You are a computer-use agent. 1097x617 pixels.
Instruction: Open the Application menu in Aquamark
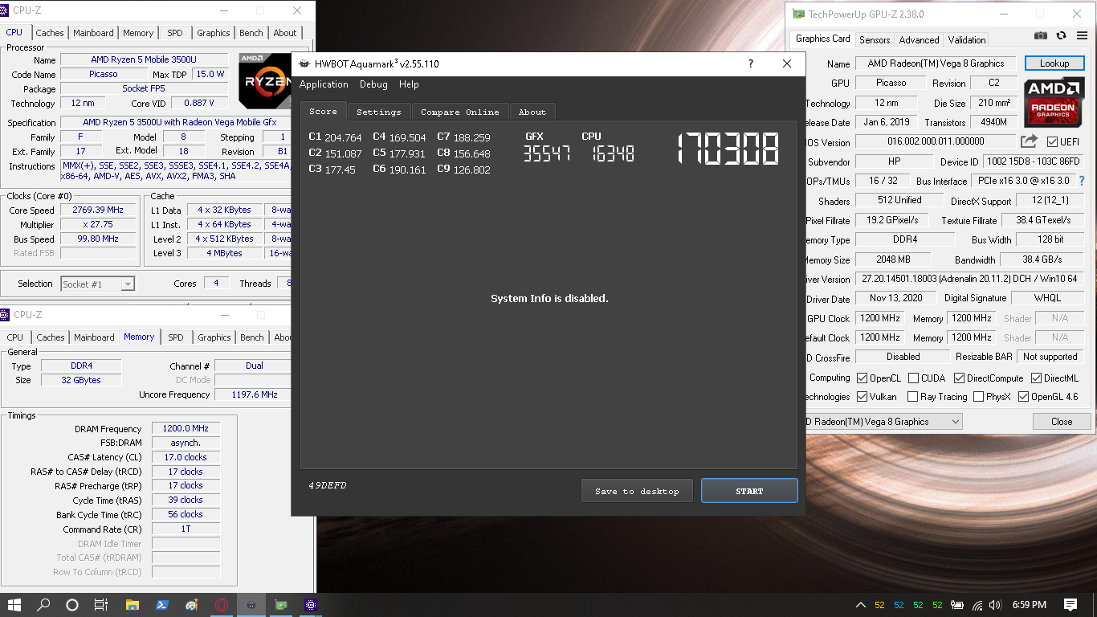coord(324,84)
